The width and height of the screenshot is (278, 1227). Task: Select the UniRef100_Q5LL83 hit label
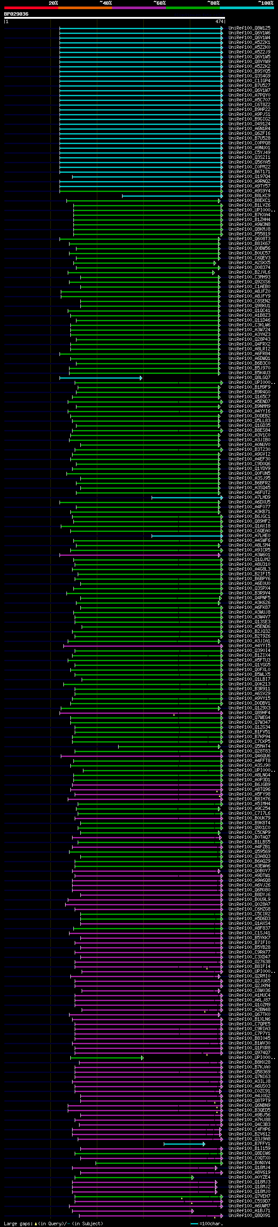249,420
